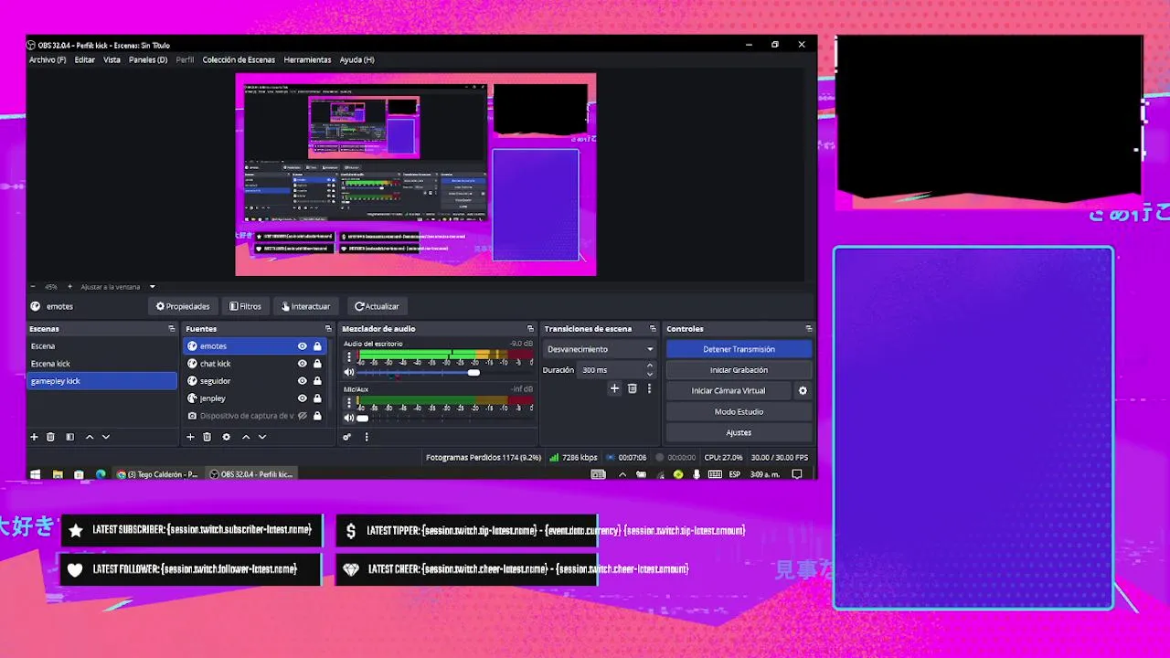
Task: Move the source down with the Fuentes down arrow
Action: [262, 437]
